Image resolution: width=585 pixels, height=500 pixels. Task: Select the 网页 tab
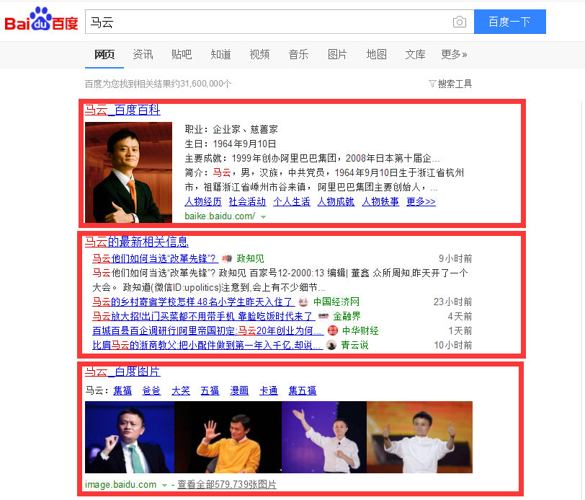click(x=104, y=55)
